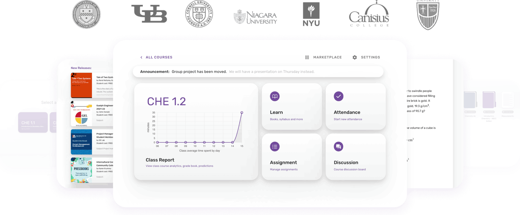Select the Assignment card title

[x=283, y=162]
